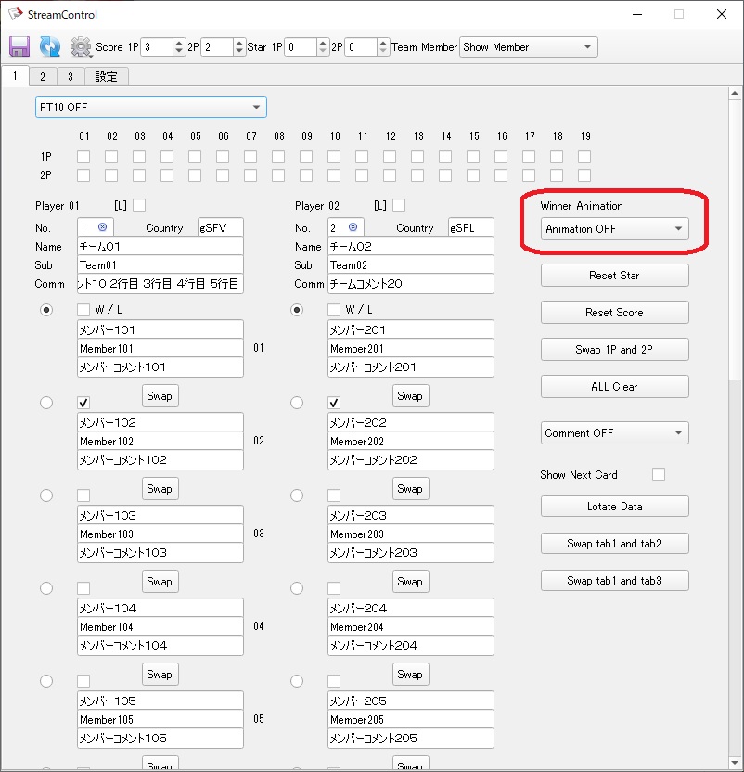Tick the Player 02 [L] checkbox
The height and width of the screenshot is (772, 744).
(x=399, y=205)
